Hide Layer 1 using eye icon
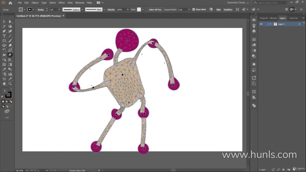 tap(261, 24)
